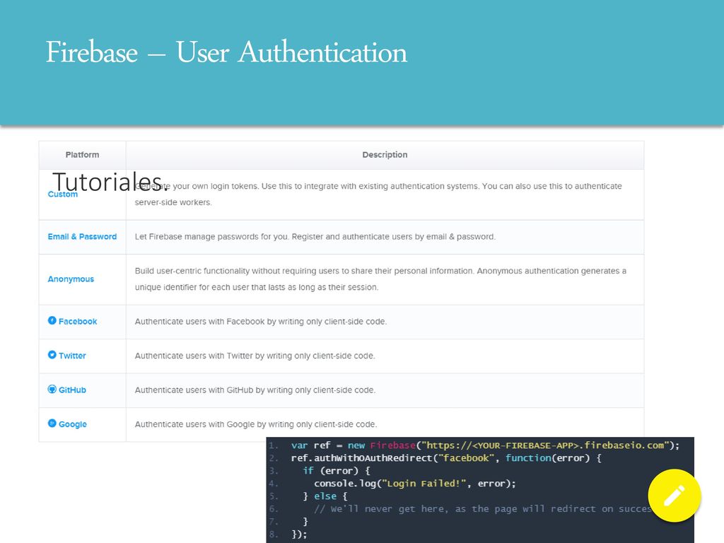Open the Google platform link
This screenshot has width=724, height=543.
(x=73, y=424)
